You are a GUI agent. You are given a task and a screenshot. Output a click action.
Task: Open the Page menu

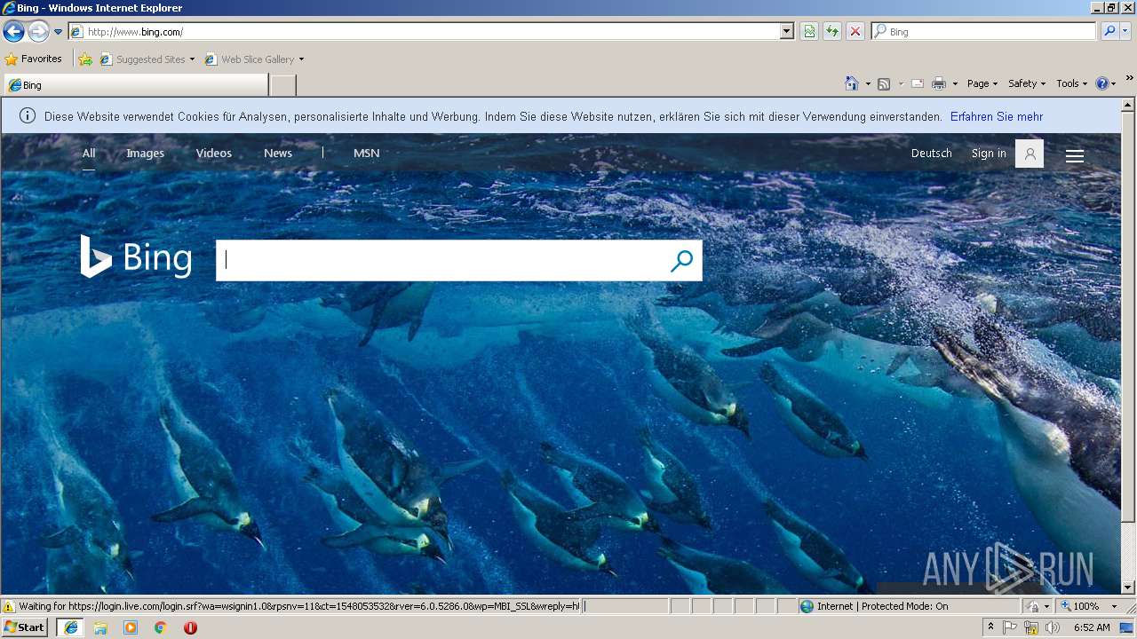tap(982, 83)
